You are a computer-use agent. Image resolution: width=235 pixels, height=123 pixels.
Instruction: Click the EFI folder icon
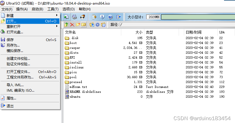67,57
